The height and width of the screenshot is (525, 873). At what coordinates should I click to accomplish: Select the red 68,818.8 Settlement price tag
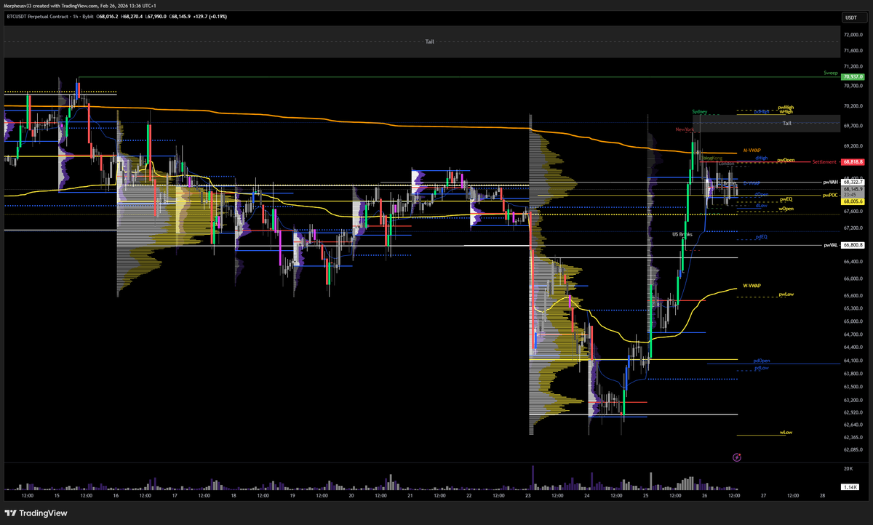(x=852, y=161)
